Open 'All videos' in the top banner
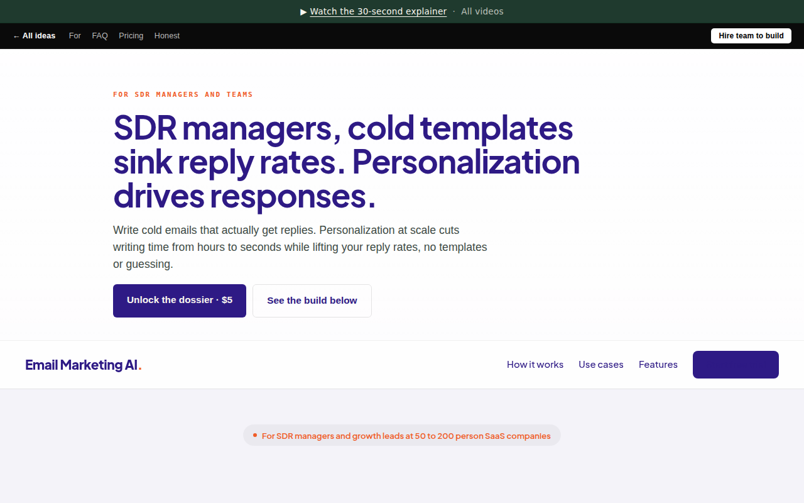 (x=482, y=11)
